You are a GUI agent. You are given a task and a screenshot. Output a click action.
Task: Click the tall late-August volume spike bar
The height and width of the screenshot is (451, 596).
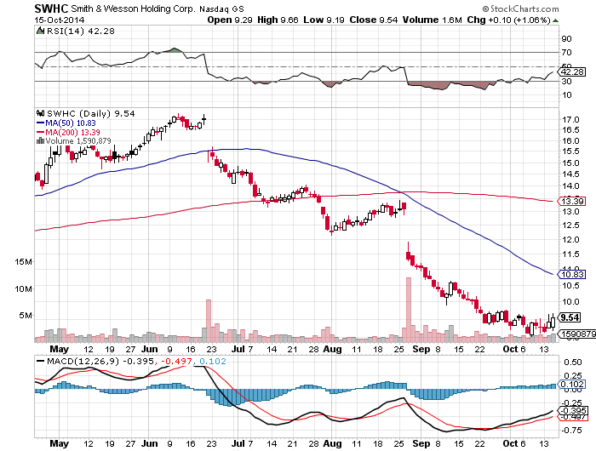409,310
